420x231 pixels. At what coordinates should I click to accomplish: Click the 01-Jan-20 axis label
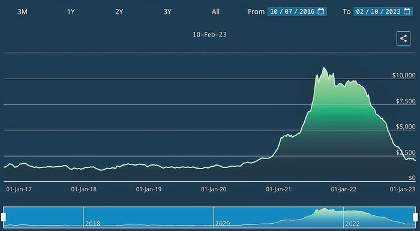214,189
